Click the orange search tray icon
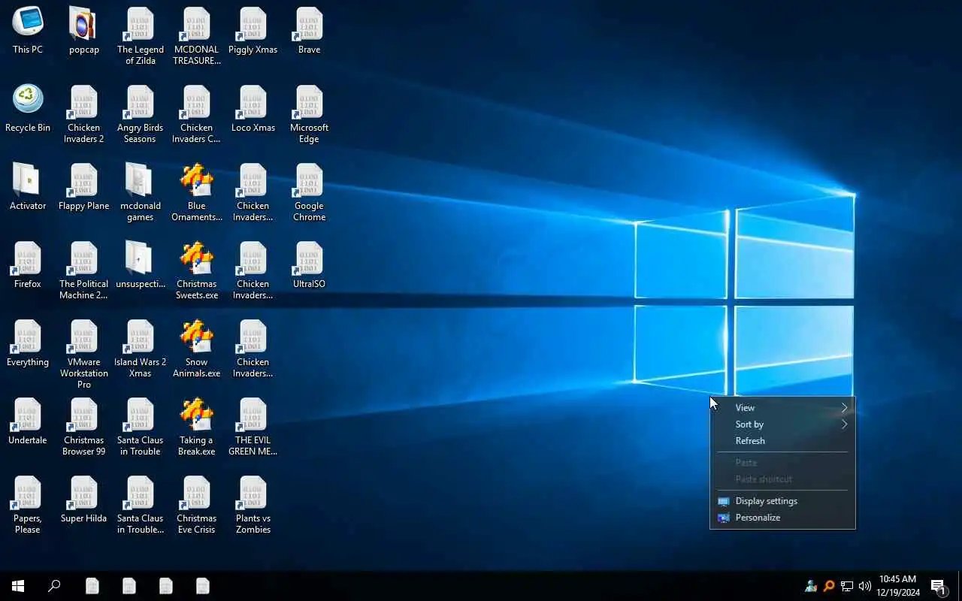The width and height of the screenshot is (962, 601). coord(829,586)
